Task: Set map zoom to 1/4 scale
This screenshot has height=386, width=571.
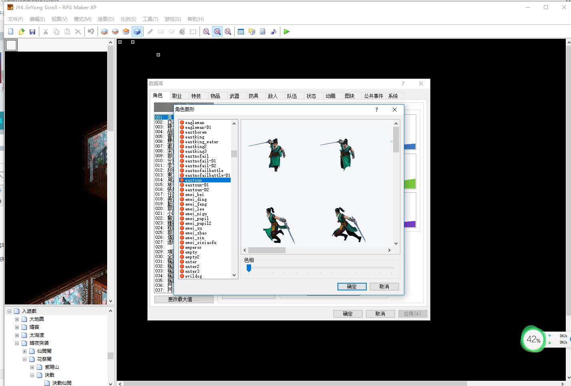Action: click(228, 32)
